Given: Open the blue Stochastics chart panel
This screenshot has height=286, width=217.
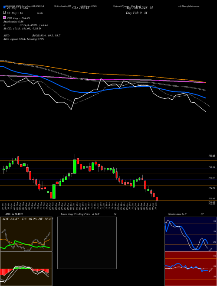Looking at the screenshot, I should 191,234.
